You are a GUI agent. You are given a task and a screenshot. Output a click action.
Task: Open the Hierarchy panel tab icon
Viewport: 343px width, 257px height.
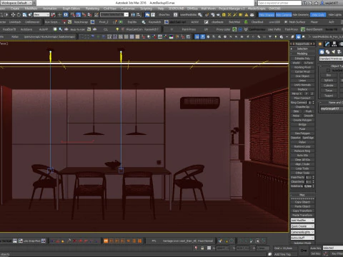coord(334,44)
